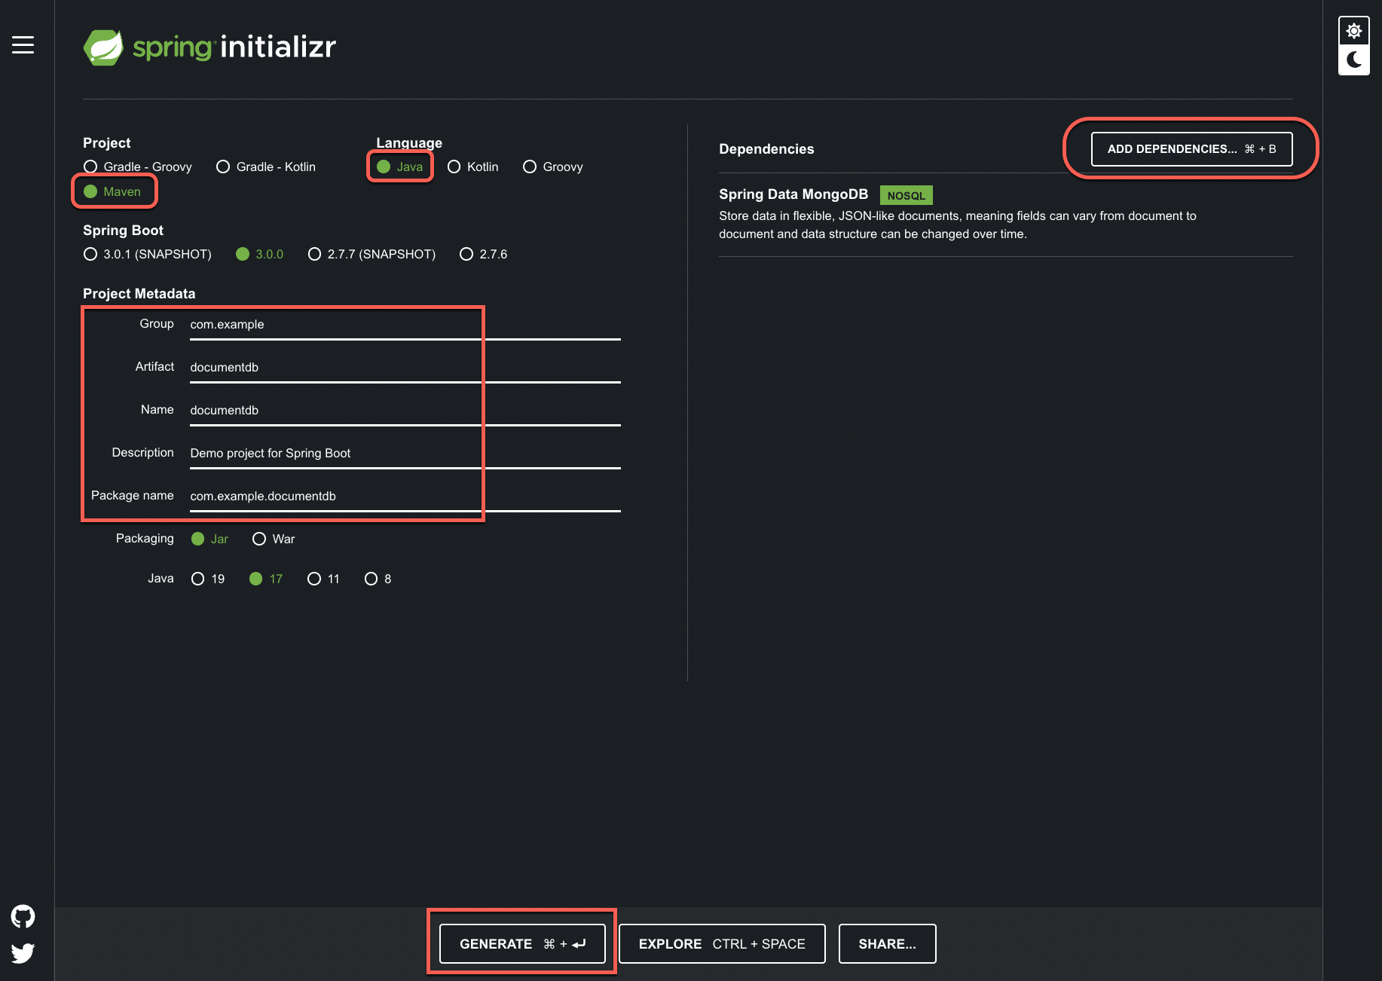Select Java version 17

point(266,579)
